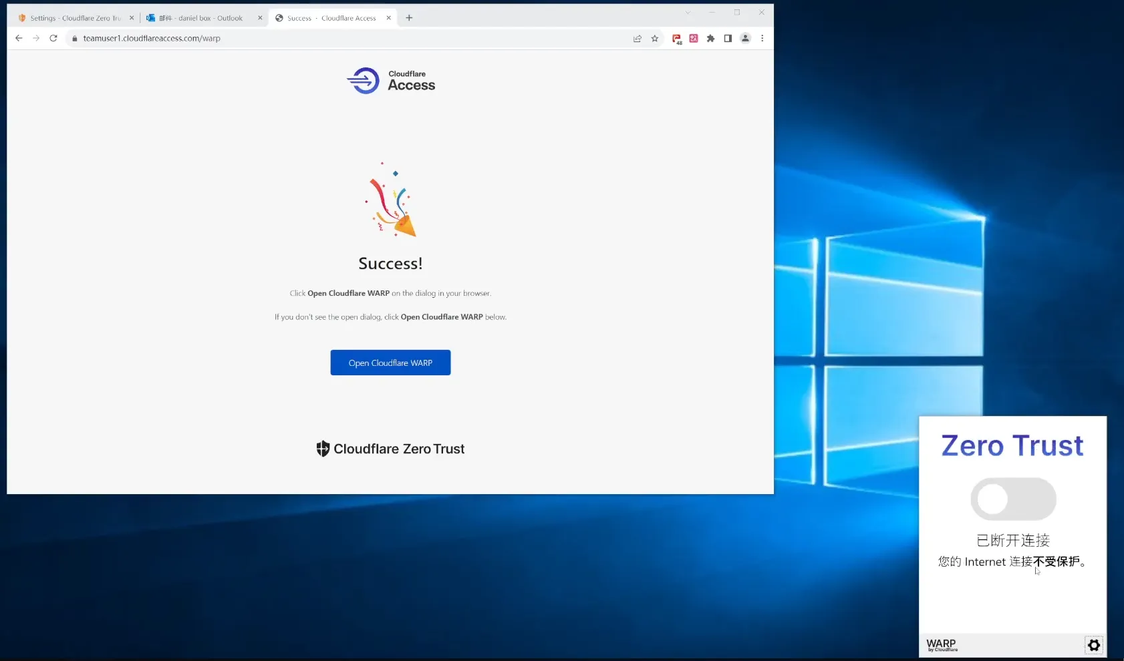Switch to the daniel box Outlook tab
The width and height of the screenshot is (1124, 661).
click(x=204, y=18)
